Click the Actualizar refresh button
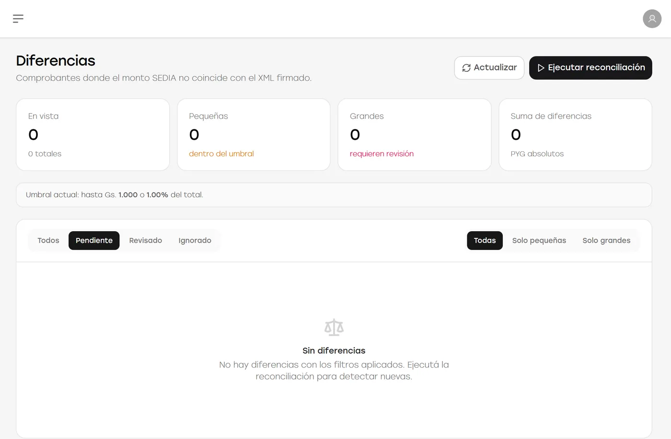The image size is (671, 439). coord(489,68)
